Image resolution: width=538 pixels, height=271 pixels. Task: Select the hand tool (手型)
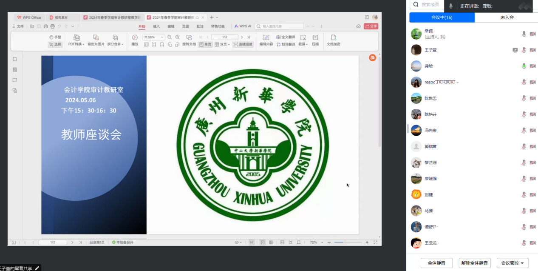click(x=55, y=37)
